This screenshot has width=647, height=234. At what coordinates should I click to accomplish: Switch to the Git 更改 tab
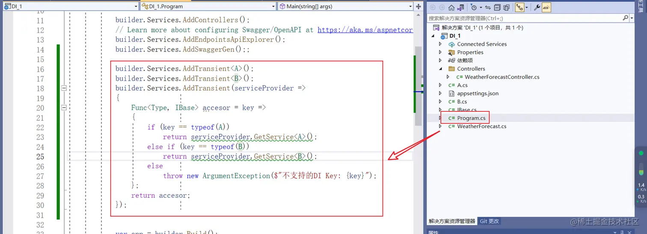pyautogui.click(x=490, y=221)
